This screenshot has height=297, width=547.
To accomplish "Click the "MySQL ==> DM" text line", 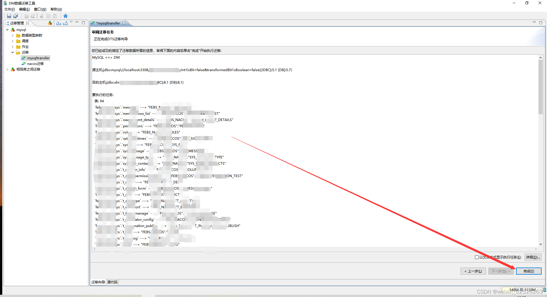I will 106,58.
